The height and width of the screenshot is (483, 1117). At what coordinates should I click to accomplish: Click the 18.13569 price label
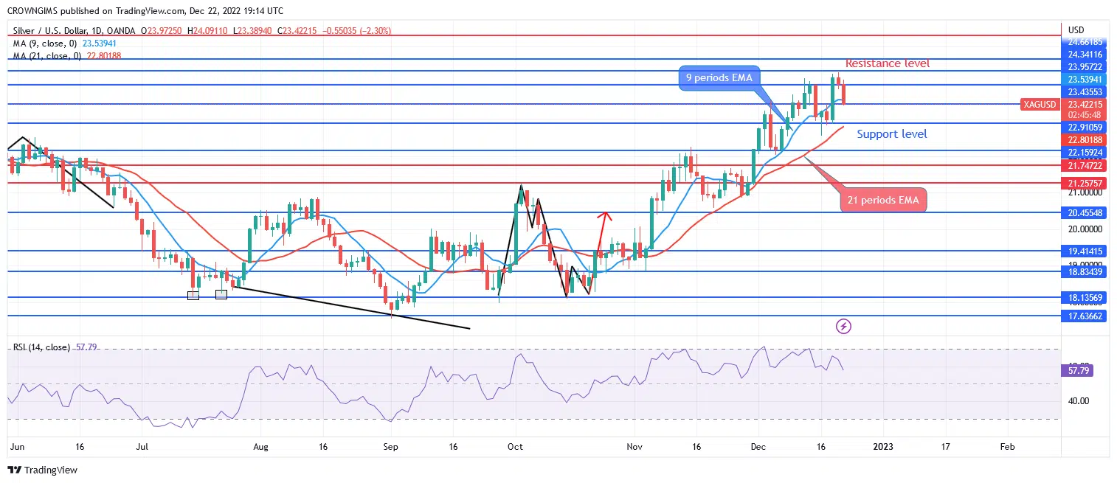pos(1082,297)
